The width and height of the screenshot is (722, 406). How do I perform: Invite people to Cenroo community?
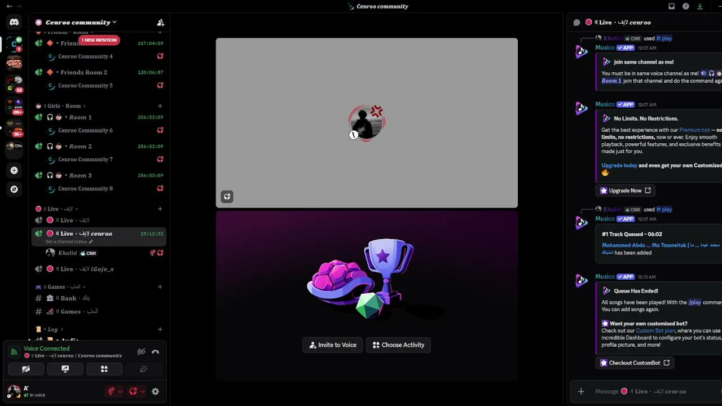pyautogui.click(x=161, y=23)
